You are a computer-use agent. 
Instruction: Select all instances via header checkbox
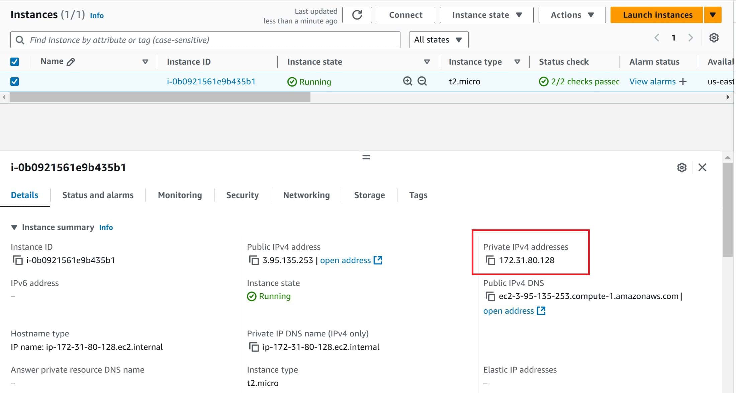[x=14, y=61]
